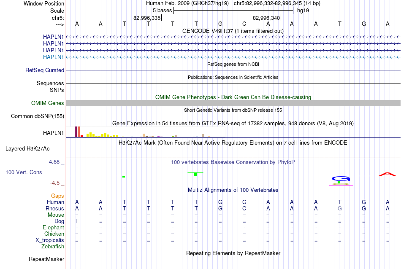Click the gray OMIM Genes item bar
The width and height of the screenshot is (401, 269).
(x=233, y=103)
